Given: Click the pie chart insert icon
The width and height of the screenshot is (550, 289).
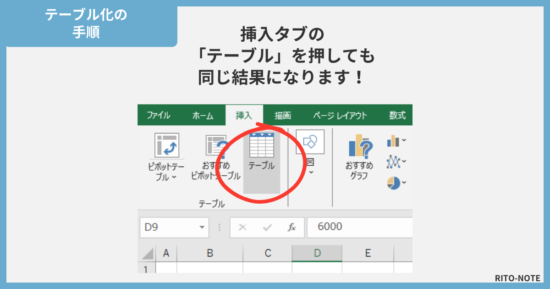Looking at the screenshot, I should pos(393,182).
